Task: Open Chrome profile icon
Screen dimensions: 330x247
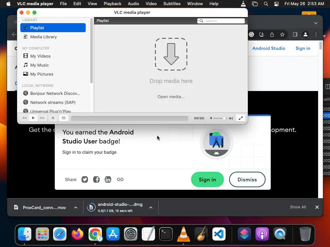Action: click(306, 34)
